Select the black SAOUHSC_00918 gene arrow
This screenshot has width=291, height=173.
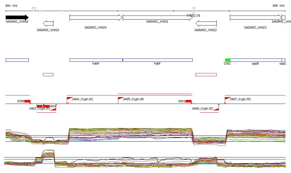coord(17,18)
